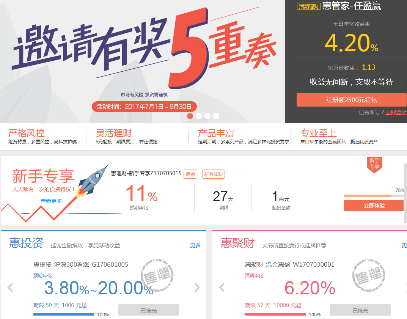Show previous 惠聚财 product with left chevron
Viewport: 407px width, 319px height.
click(222, 288)
